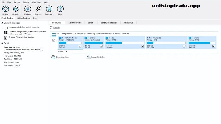Click the Refresh arrows icon
This screenshot has width=221, height=124.
(51, 27)
